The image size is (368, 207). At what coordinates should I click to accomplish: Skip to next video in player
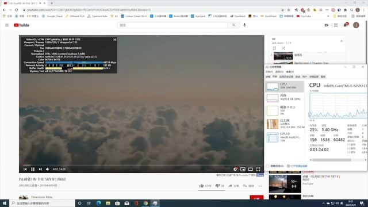pos(40,169)
